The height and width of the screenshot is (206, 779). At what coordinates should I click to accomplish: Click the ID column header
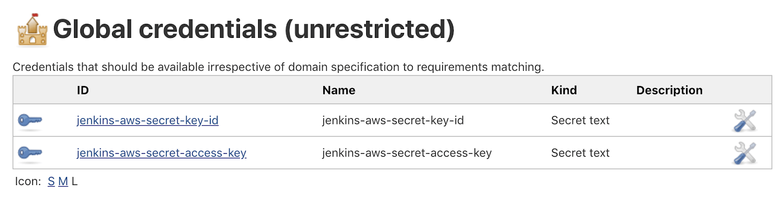click(83, 90)
